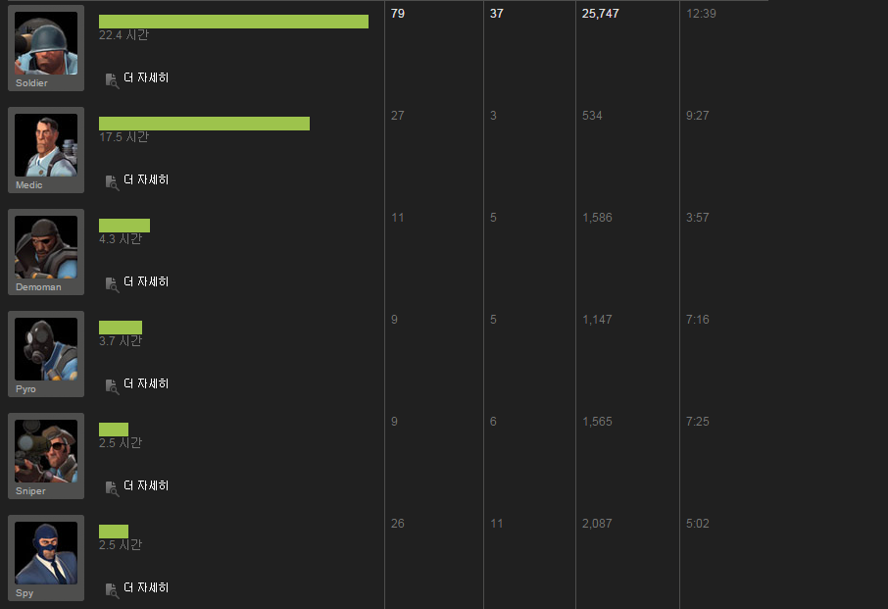Click Medic's 17.5 hour green playtime bar
The height and width of the screenshot is (609, 888).
204,124
